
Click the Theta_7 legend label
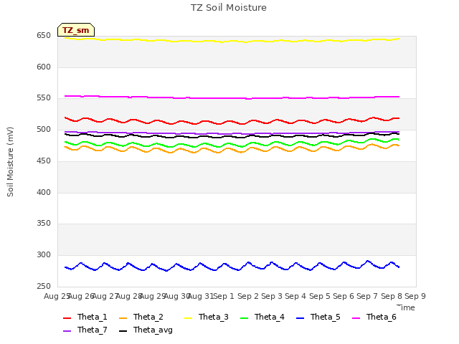coord(93,330)
